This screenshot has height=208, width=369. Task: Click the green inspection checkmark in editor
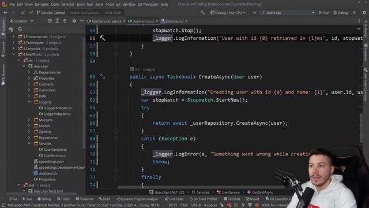(359, 28)
